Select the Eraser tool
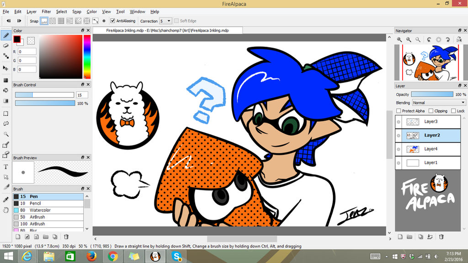The height and width of the screenshot is (263, 468). (5, 44)
